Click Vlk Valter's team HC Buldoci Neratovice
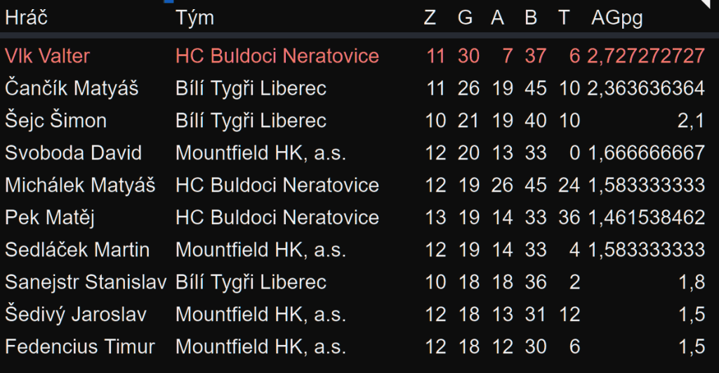 tap(277, 55)
